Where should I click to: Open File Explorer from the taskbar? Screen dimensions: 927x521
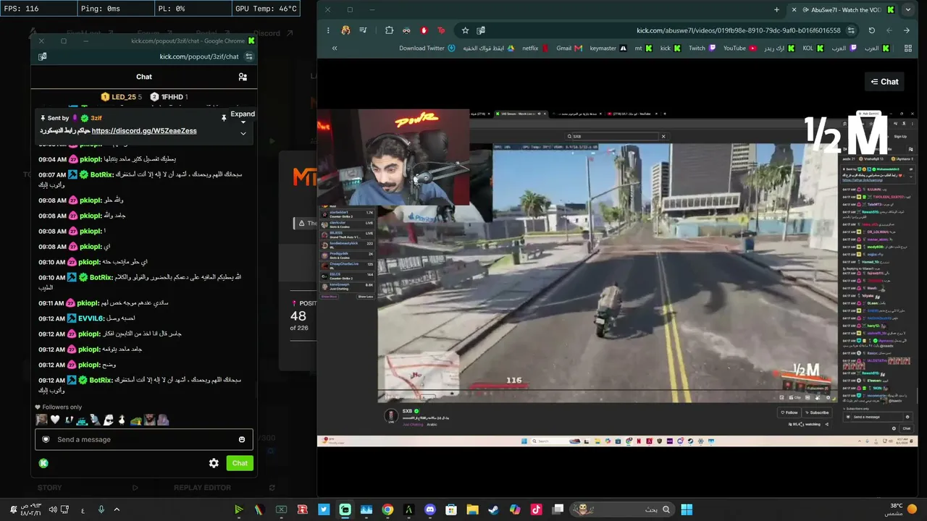pyautogui.click(x=472, y=509)
